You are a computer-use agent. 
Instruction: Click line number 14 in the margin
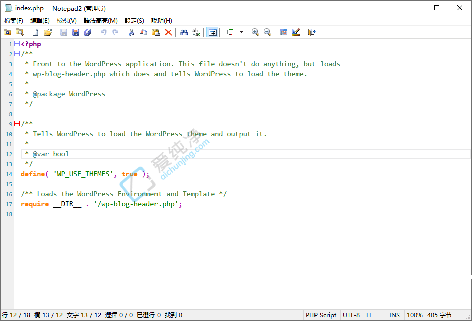pos(9,174)
